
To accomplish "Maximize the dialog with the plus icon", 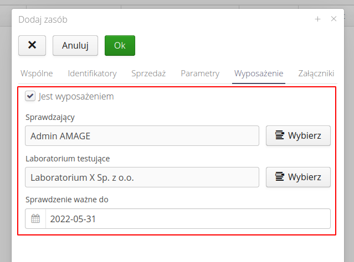I will click(318, 19).
